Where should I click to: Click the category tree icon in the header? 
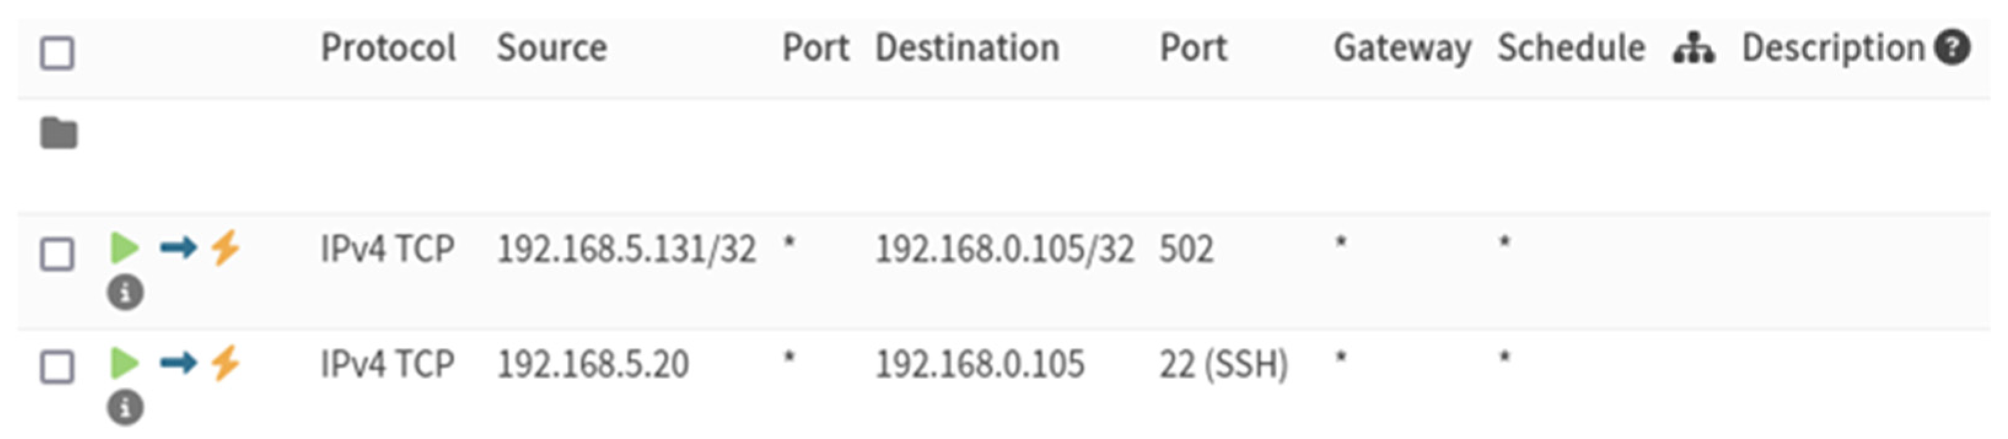point(1693,48)
